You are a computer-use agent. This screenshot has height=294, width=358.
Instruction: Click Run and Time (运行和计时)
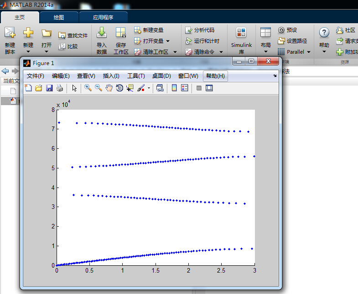(202, 41)
